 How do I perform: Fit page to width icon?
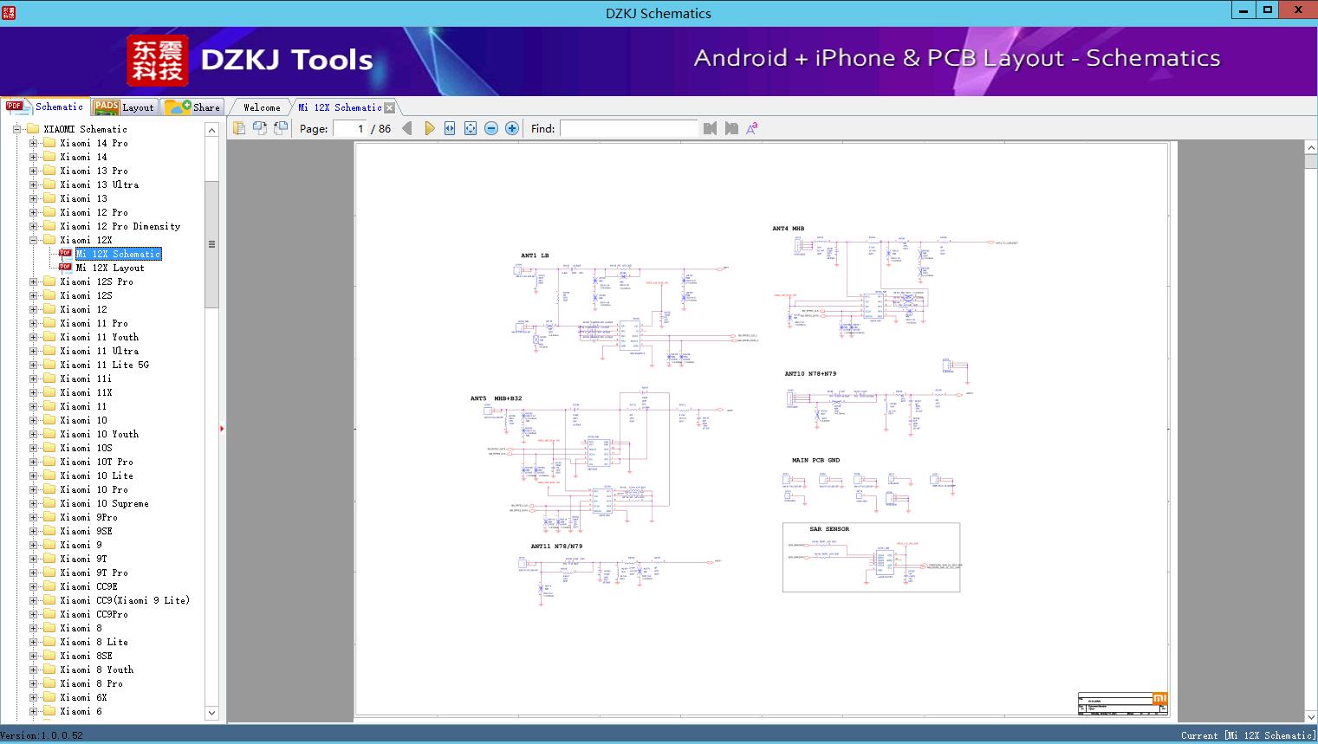point(450,128)
